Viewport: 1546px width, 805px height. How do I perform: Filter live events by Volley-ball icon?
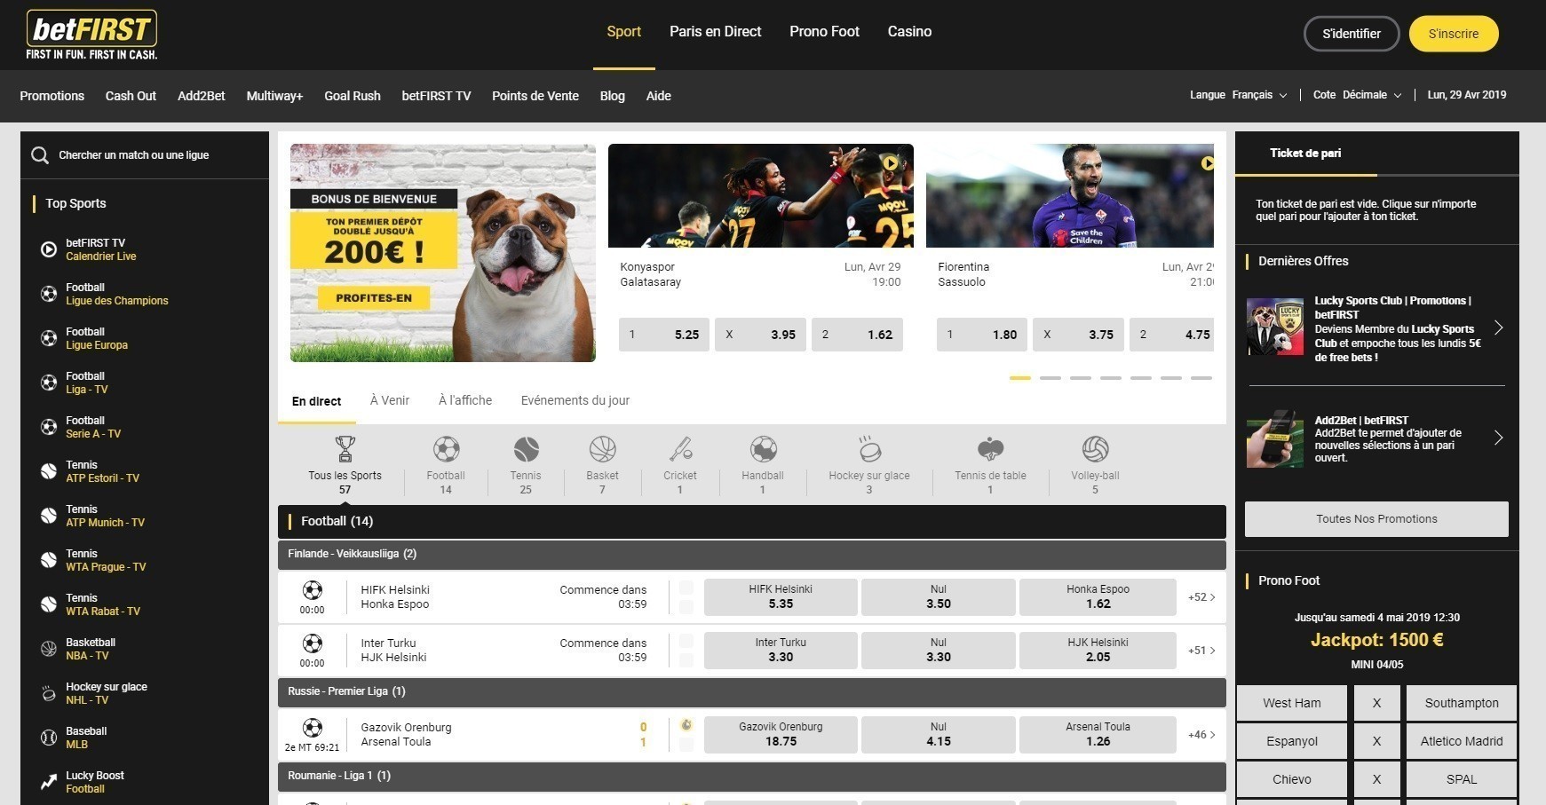pyautogui.click(x=1095, y=449)
